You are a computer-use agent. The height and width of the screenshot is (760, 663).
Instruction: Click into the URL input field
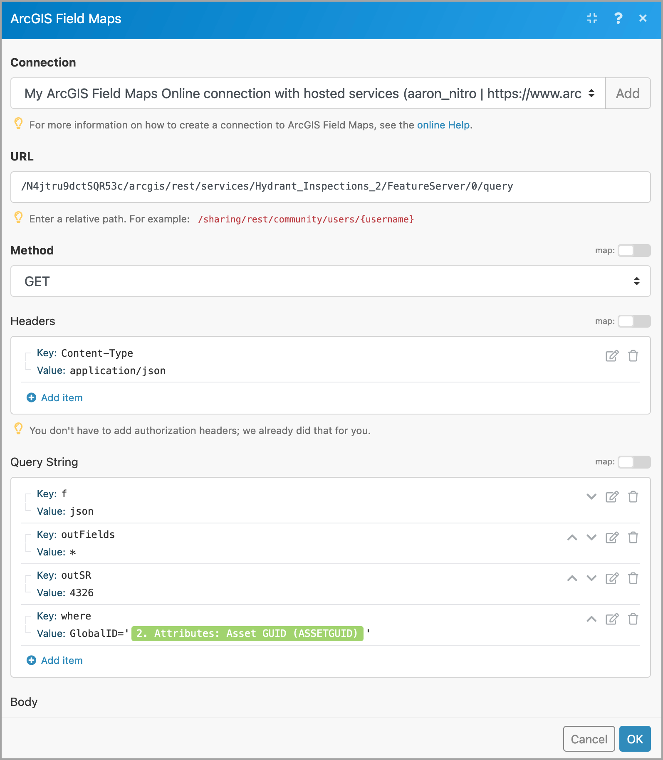coord(330,187)
